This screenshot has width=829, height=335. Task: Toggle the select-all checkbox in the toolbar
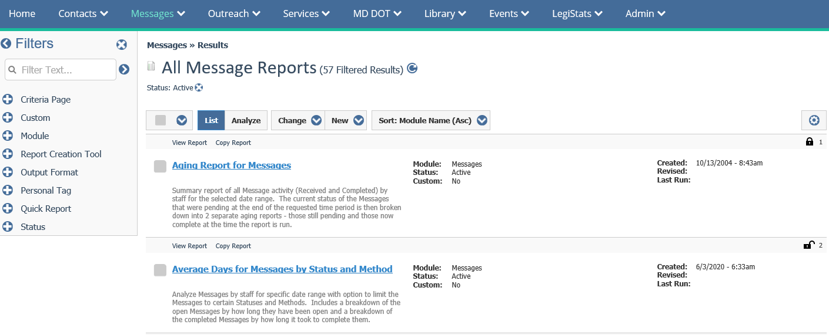(161, 120)
